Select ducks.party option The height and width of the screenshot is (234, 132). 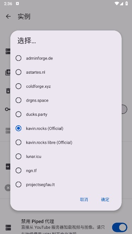click(66, 114)
